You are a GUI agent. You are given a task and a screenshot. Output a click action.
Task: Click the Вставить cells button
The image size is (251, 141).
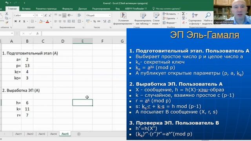[171, 14]
